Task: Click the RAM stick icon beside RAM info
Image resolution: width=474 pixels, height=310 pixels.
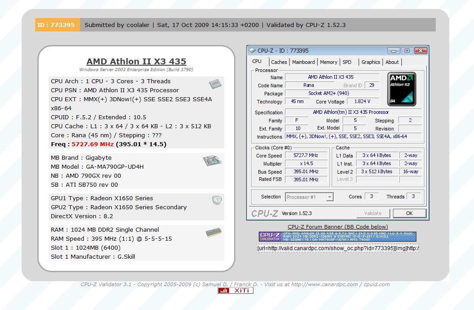Action: [x=213, y=232]
